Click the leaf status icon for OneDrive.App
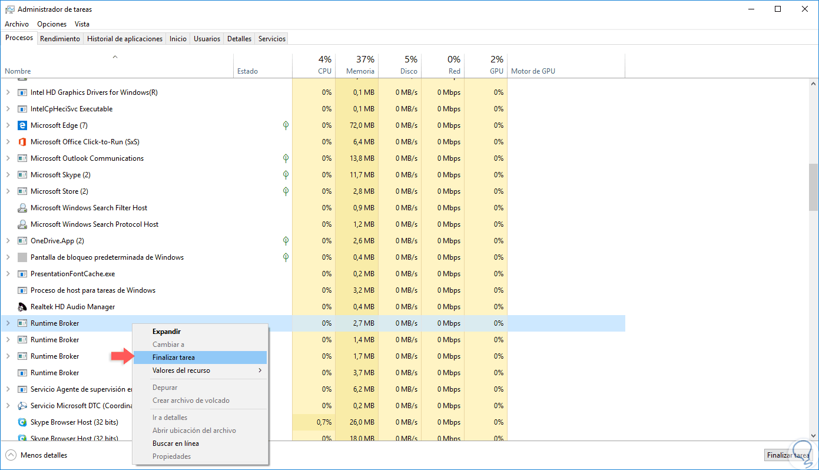 pos(286,241)
